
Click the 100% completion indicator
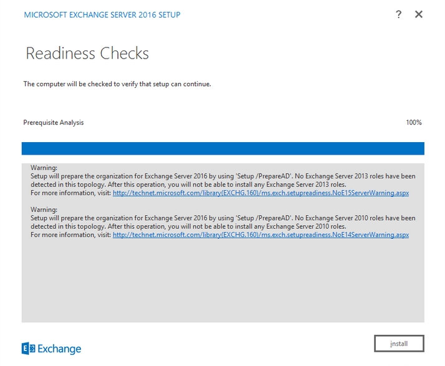coord(414,123)
